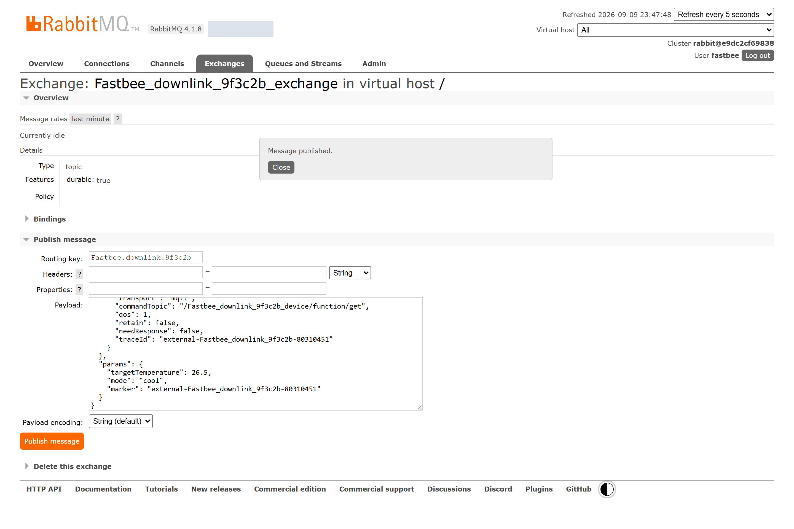Log out of fastbee user
794x529 pixels.
pyautogui.click(x=758, y=55)
